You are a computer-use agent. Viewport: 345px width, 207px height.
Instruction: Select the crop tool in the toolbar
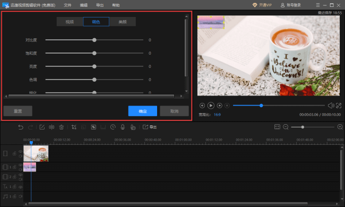(x=74, y=127)
